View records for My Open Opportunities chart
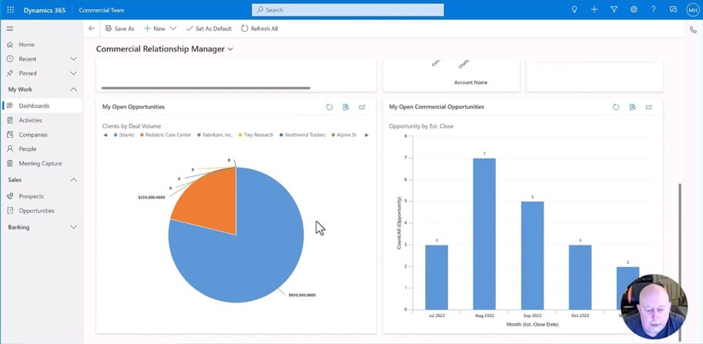The width and height of the screenshot is (703, 344). 346,107
